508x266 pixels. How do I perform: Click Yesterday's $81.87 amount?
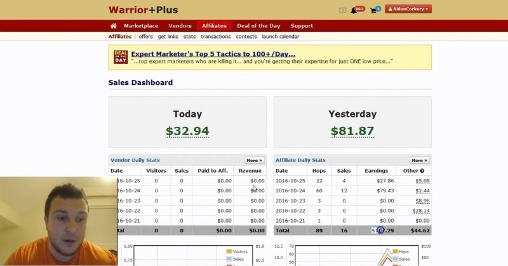pyautogui.click(x=352, y=131)
